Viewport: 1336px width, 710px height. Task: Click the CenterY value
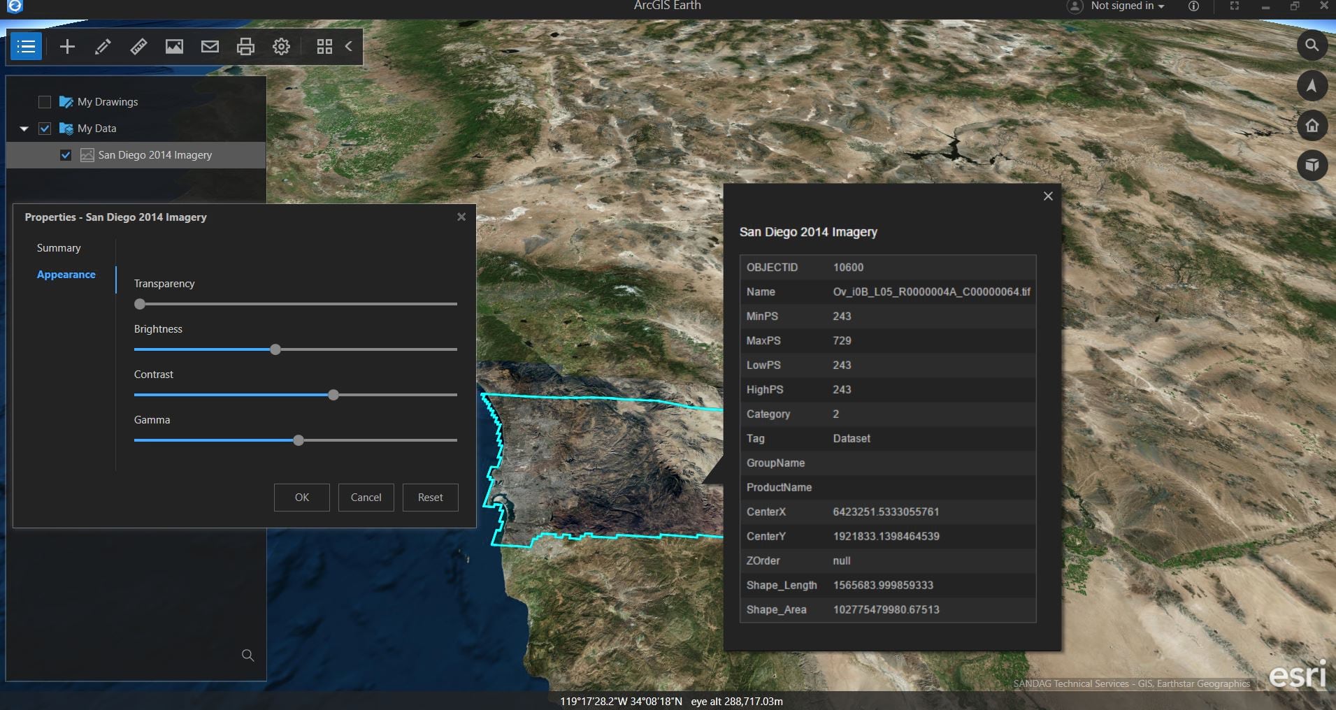tap(886, 537)
